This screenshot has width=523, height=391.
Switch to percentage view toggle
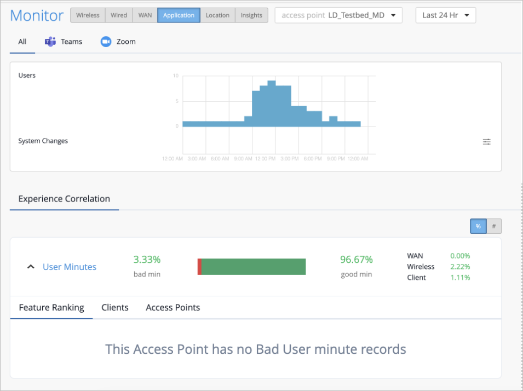pyautogui.click(x=478, y=226)
